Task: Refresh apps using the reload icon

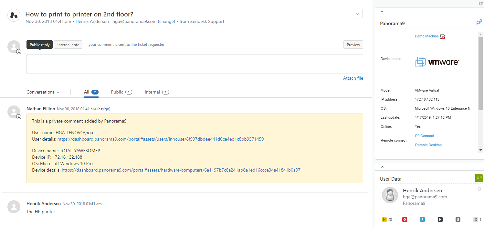Action: coord(480,3)
